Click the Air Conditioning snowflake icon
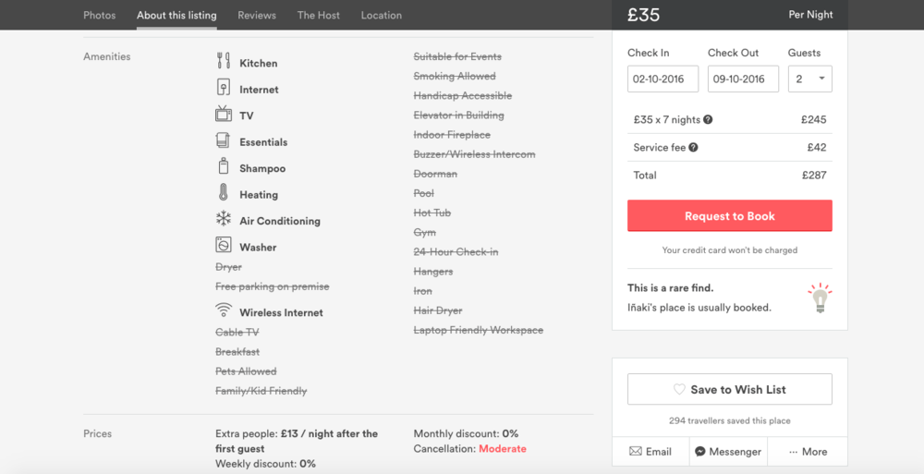This screenshot has height=474, width=924. 224,219
